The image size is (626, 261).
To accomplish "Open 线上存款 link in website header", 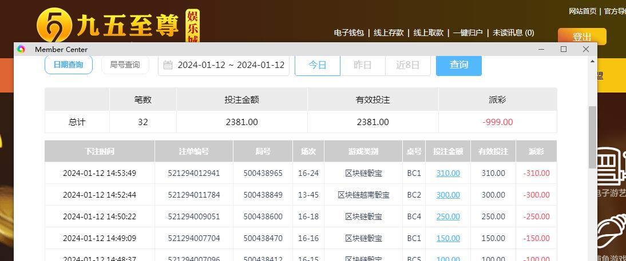I will pyautogui.click(x=389, y=33).
